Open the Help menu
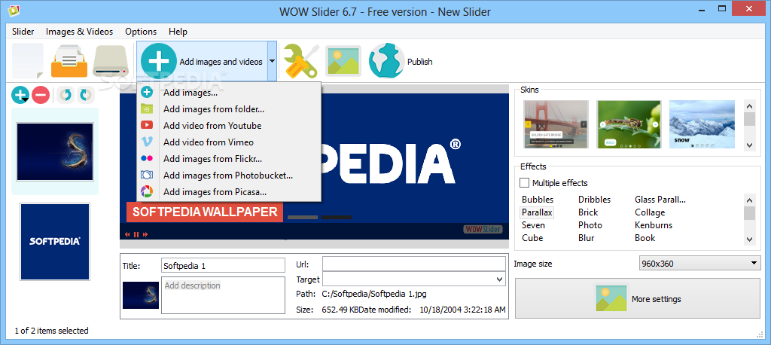771x345 pixels. (178, 32)
